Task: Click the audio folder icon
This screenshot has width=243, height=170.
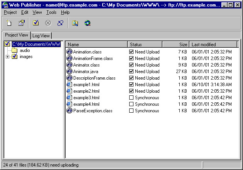Action: [14, 50]
